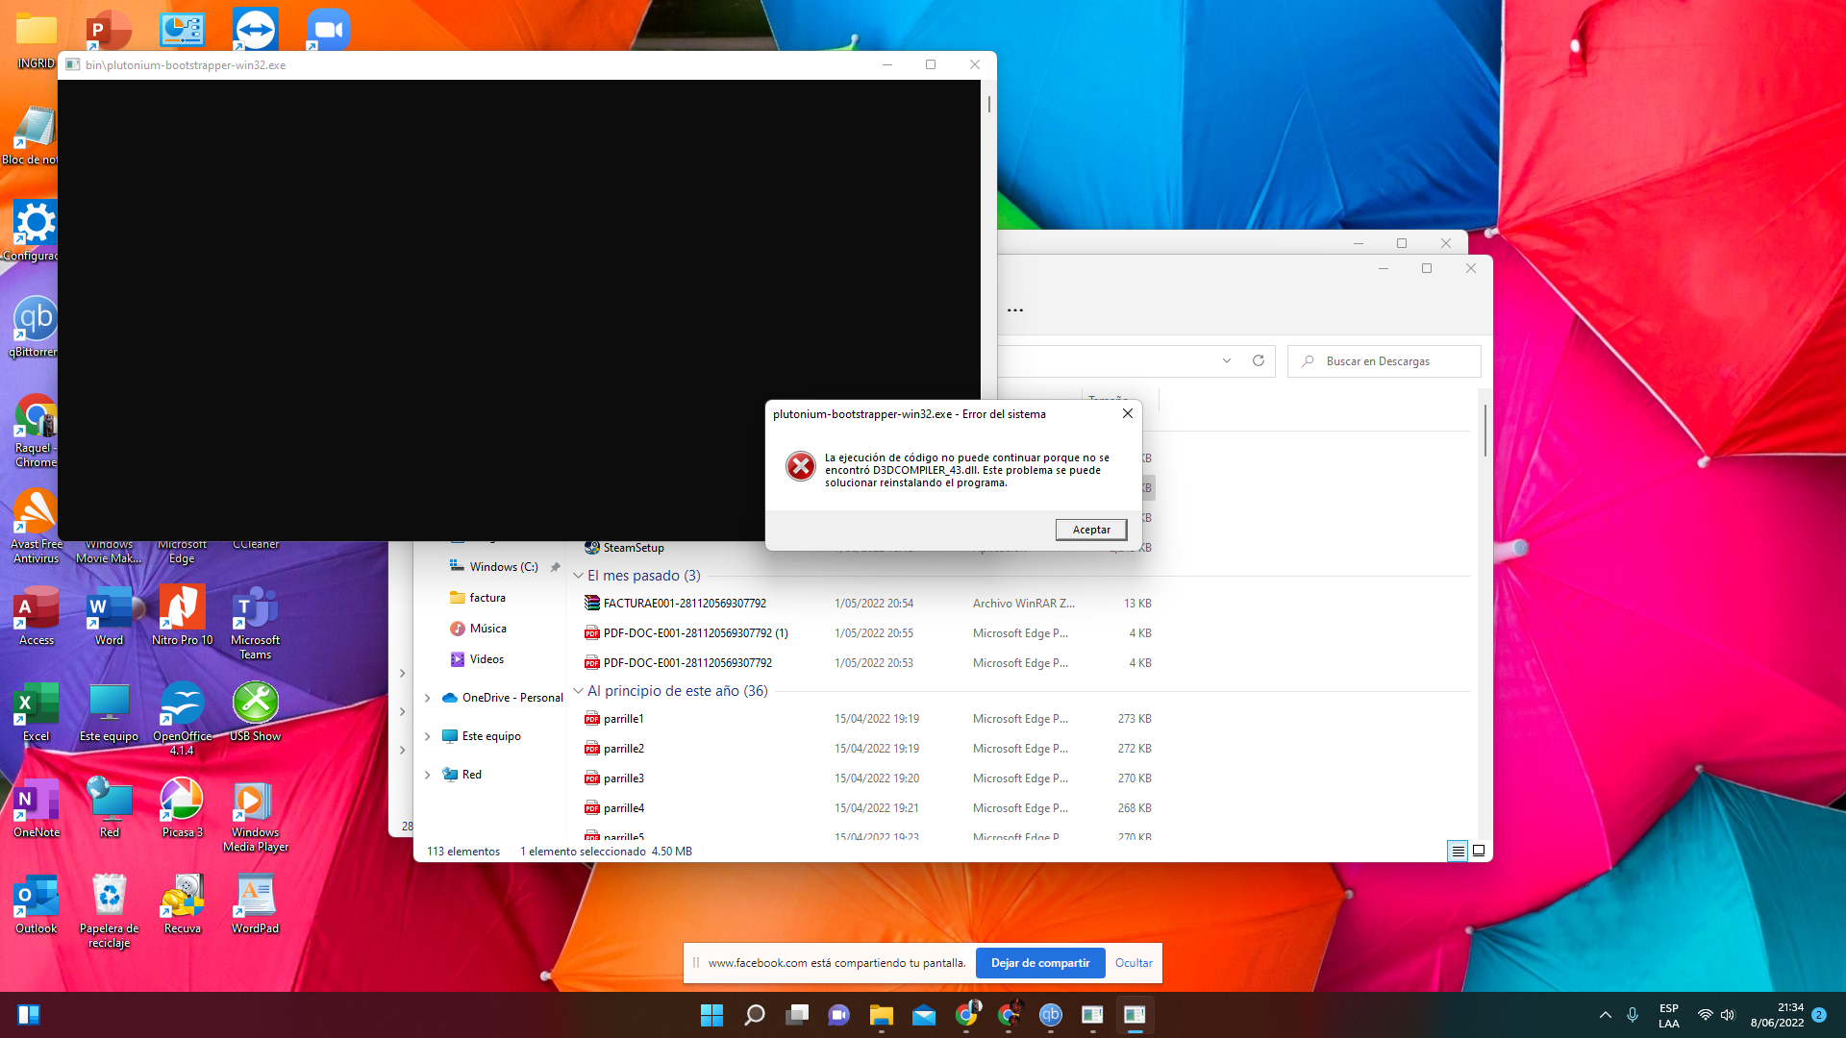Image resolution: width=1846 pixels, height=1038 pixels.
Task: Click the Windows Start button on taskbar
Action: tap(711, 1015)
